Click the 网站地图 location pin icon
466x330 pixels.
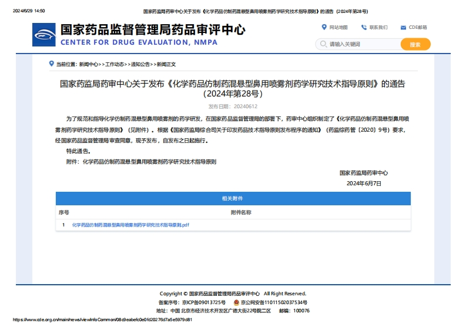[x=324, y=27]
